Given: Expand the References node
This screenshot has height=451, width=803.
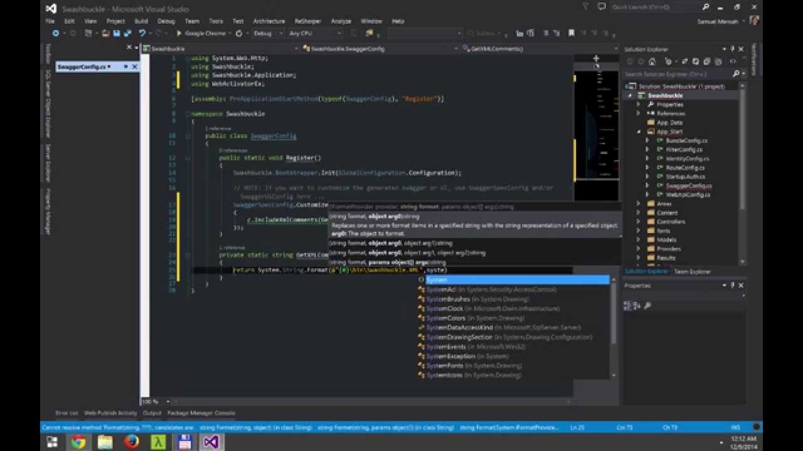Looking at the screenshot, I should click(639, 113).
